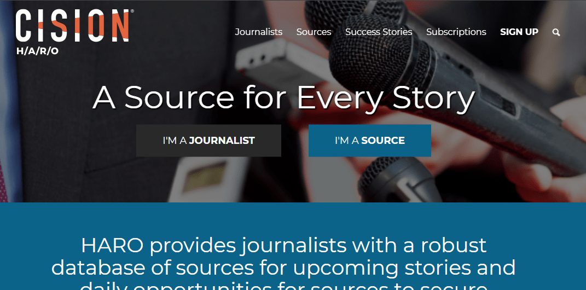The width and height of the screenshot is (586, 290).
Task: Open the search magnifier icon
Action: point(556,32)
